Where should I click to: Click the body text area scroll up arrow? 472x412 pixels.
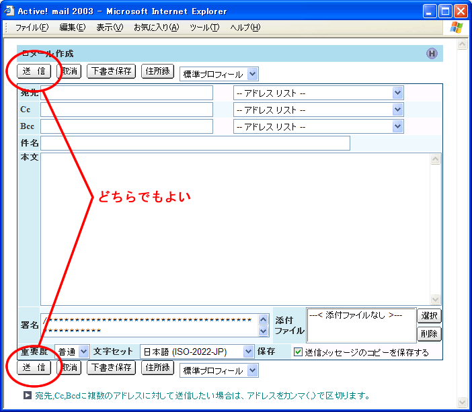435,159
